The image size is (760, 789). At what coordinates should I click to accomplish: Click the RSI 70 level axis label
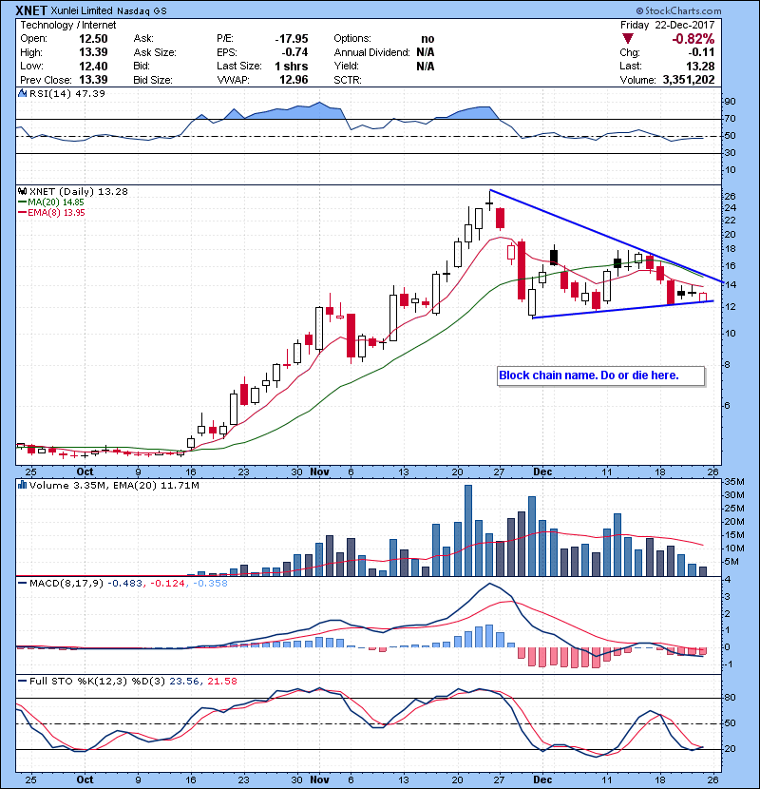point(730,118)
